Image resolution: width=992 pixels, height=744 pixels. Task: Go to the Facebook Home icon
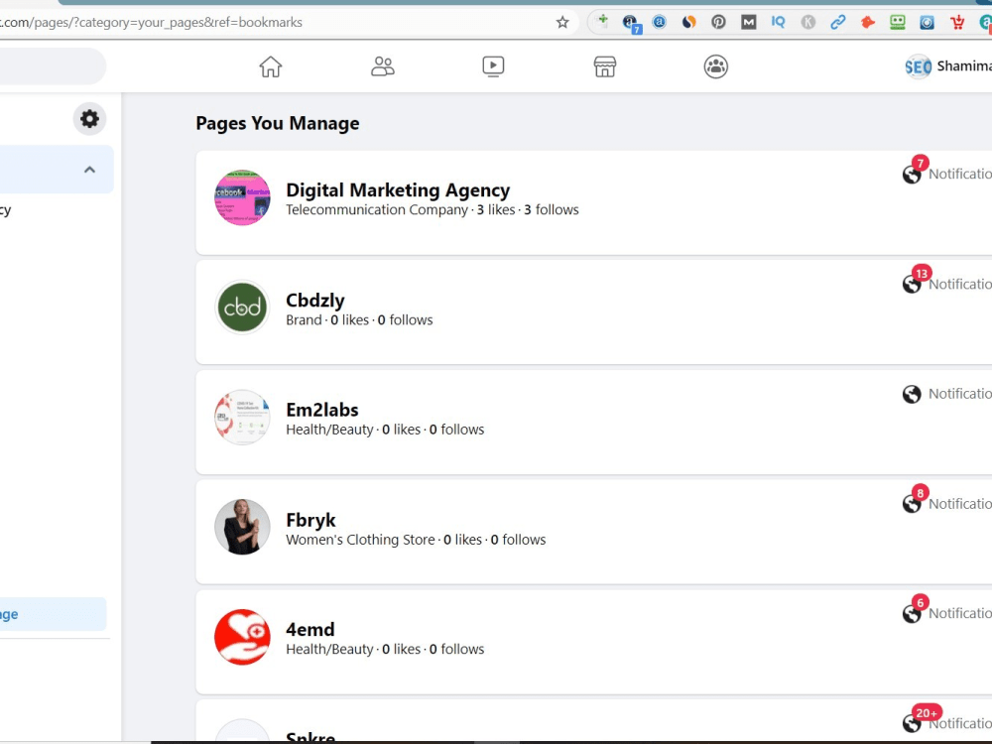pos(270,66)
